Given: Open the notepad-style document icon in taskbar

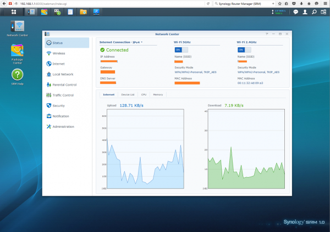Looking at the screenshot, I should (x=70, y=12).
